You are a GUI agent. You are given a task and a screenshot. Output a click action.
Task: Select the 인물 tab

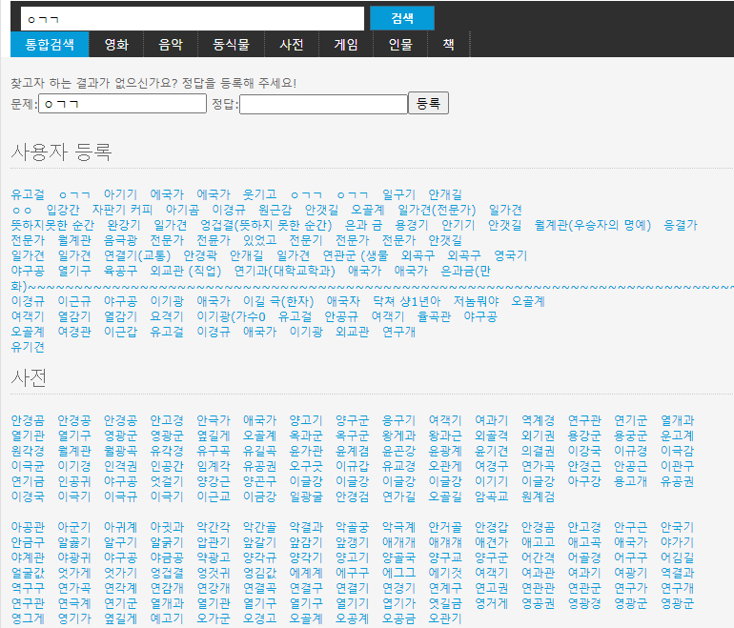pyautogui.click(x=399, y=45)
